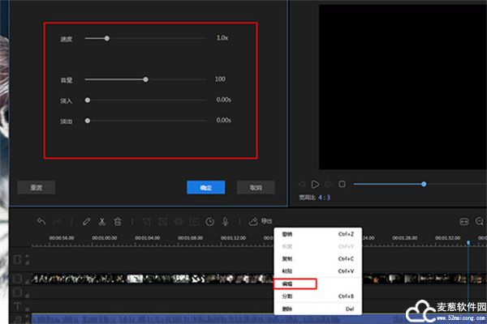
Task: Stop the preview playback
Action: (342, 185)
